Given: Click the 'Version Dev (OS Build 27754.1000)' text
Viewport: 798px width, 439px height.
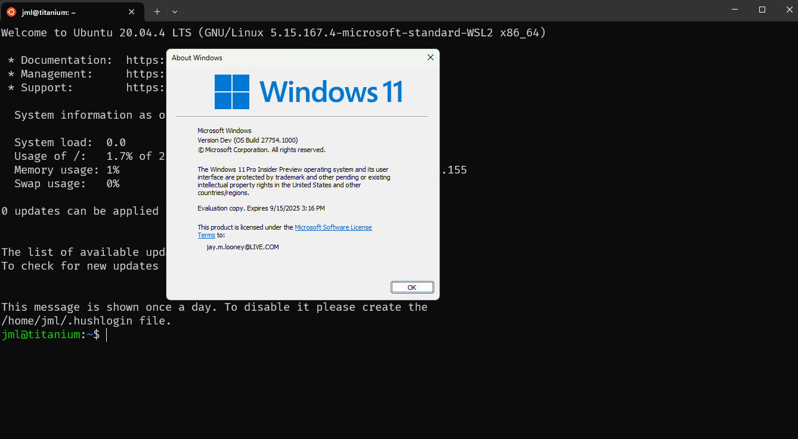Looking at the screenshot, I should tap(248, 140).
